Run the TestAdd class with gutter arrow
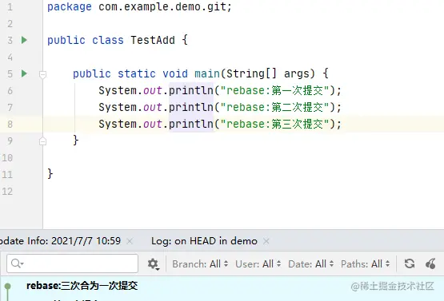The image size is (444, 301). (24, 40)
